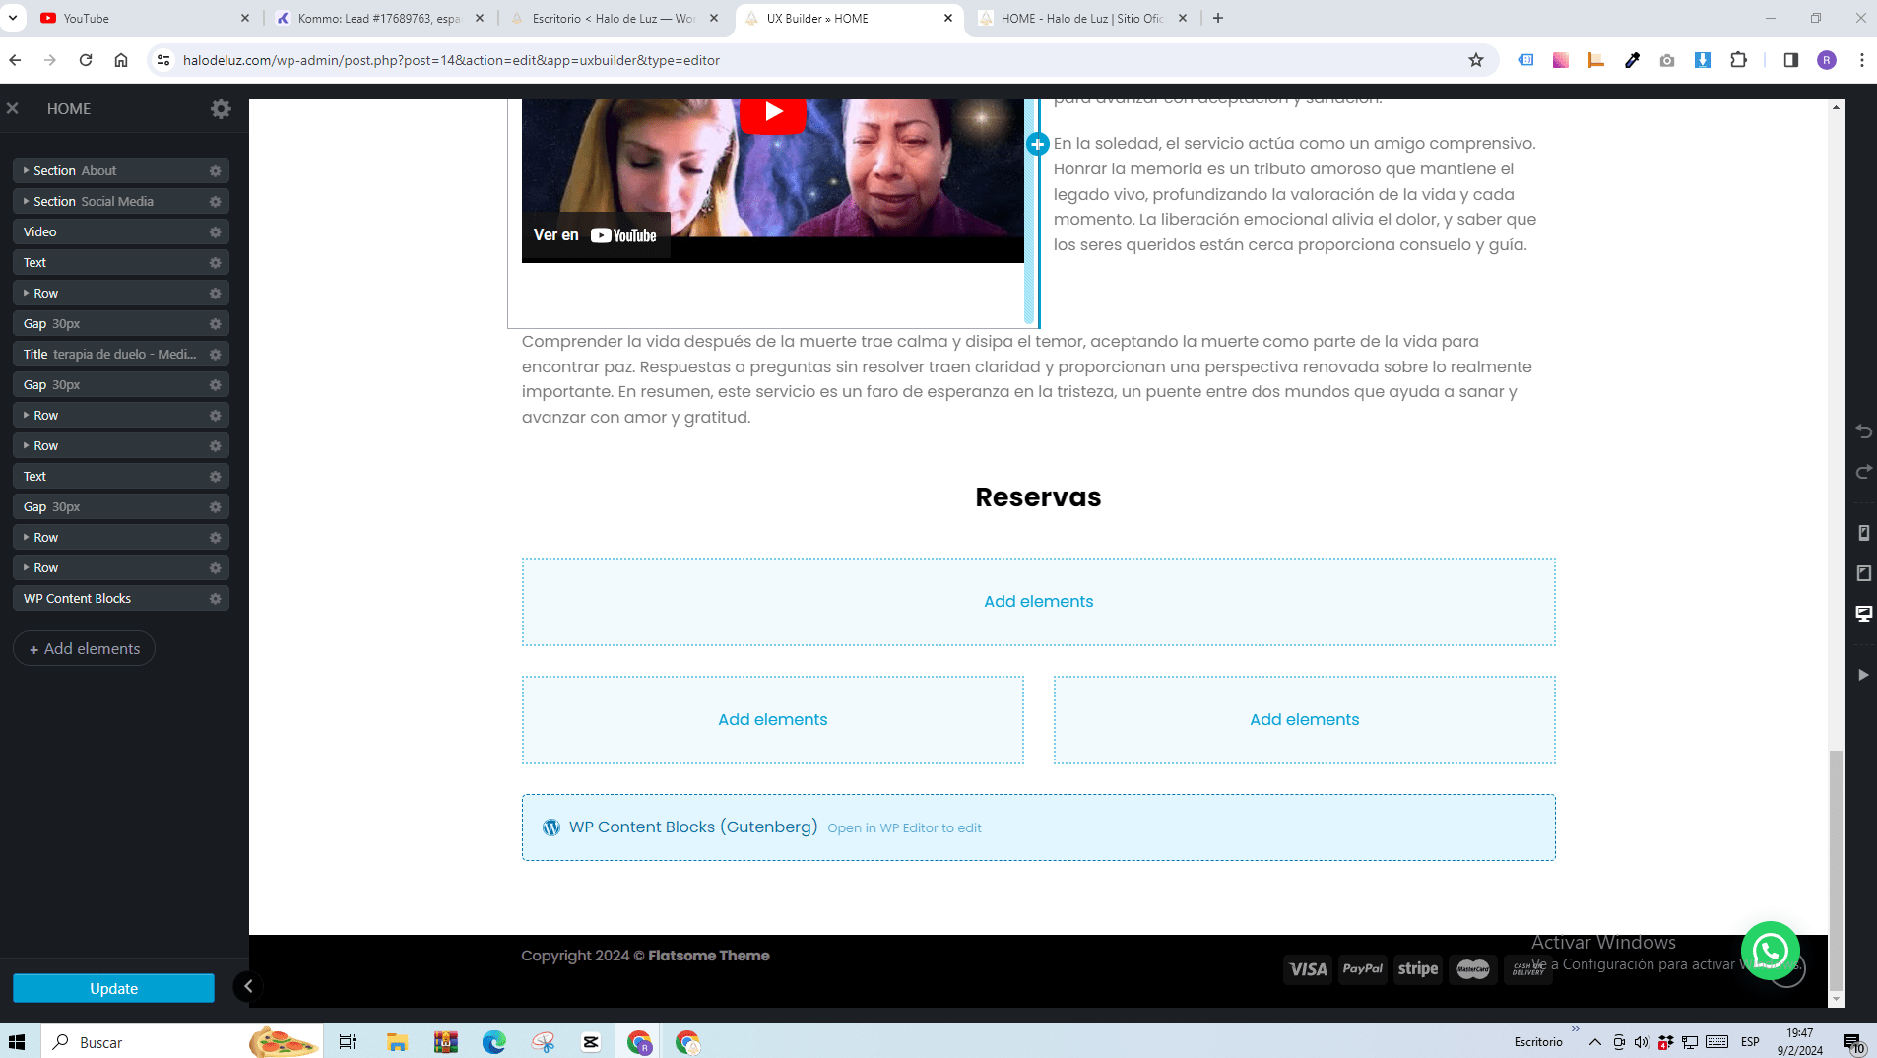Expand the Row directly above the second Text

tap(26, 446)
